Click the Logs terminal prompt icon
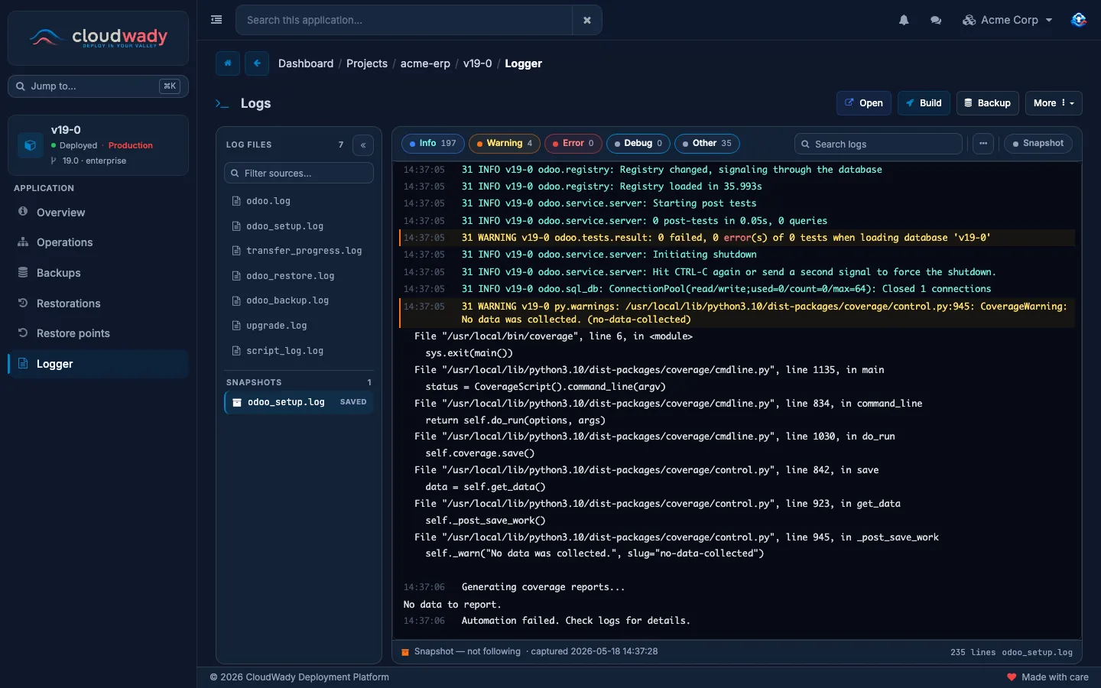Viewport: 1101px width, 688px height. coord(222,103)
